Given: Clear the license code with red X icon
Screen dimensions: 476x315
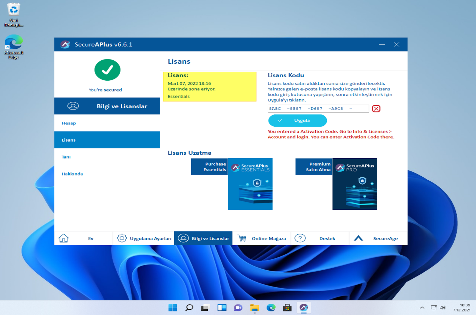Looking at the screenshot, I should (376, 109).
